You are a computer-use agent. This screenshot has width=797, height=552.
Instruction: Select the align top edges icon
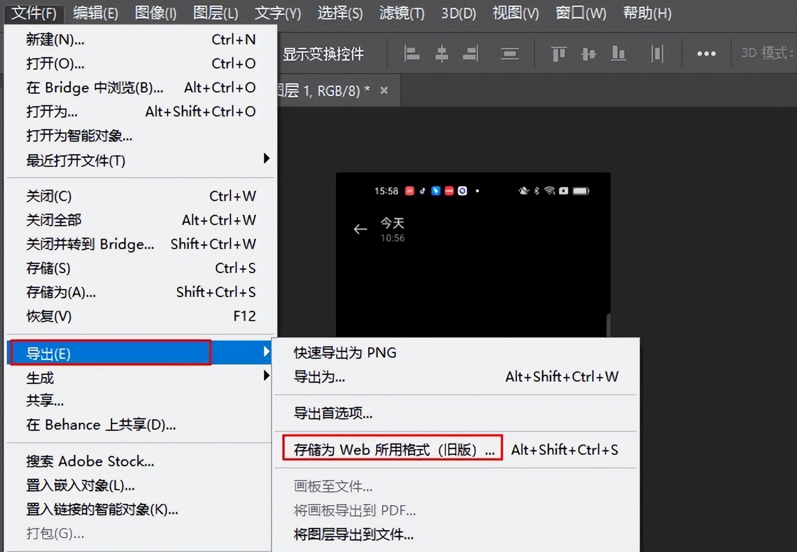(x=558, y=53)
